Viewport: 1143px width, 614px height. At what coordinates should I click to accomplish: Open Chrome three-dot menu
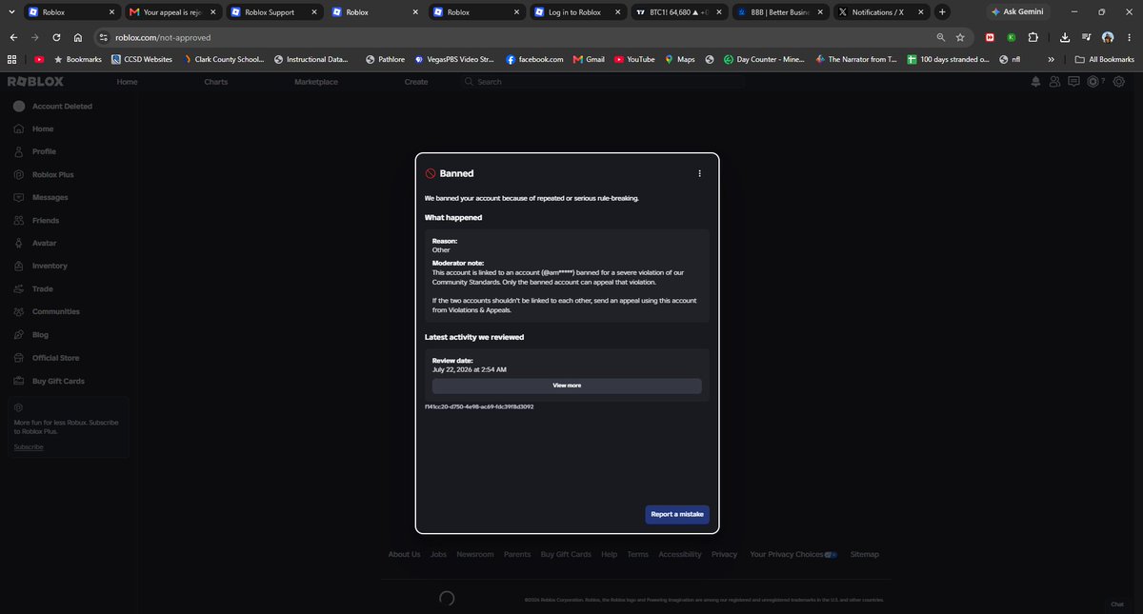[1129, 37]
